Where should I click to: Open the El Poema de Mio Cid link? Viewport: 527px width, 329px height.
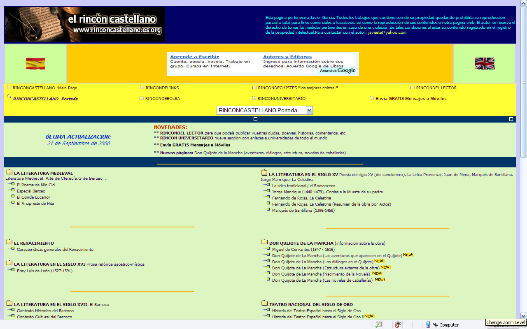tap(35, 185)
